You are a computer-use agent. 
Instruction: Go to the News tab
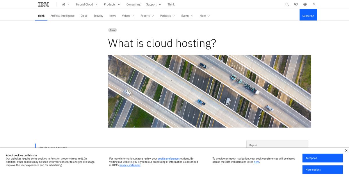point(113,16)
